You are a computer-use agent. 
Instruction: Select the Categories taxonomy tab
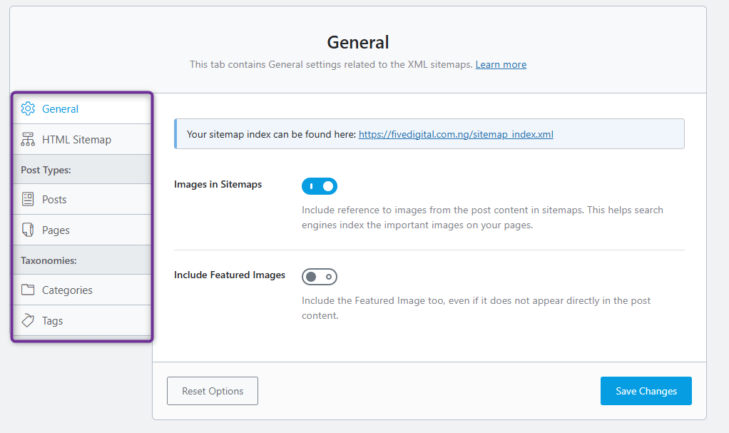[68, 290]
